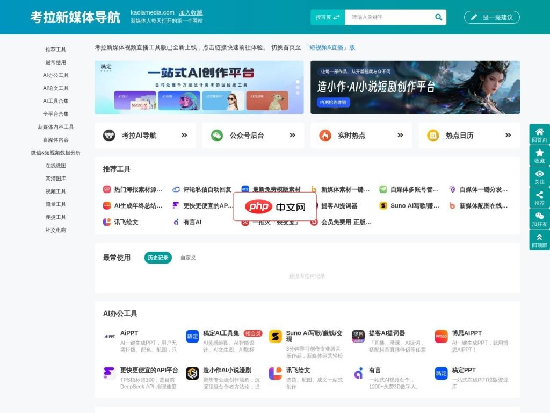Click the 有言 icon in AI办公工具
This screenshot has height=413, width=550.
coord(358,373)
